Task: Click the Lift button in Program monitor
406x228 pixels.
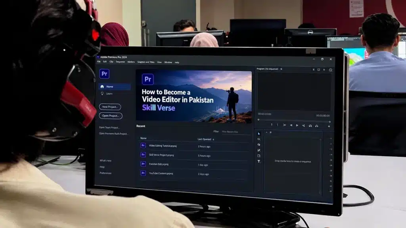Action: [x=310, y=126]
